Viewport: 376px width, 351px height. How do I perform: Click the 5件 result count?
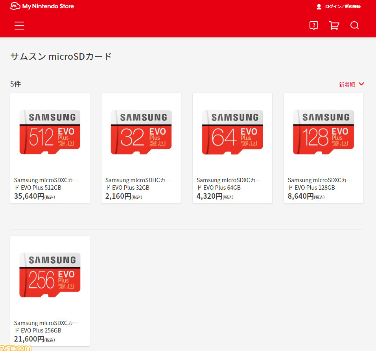[16, 84]
